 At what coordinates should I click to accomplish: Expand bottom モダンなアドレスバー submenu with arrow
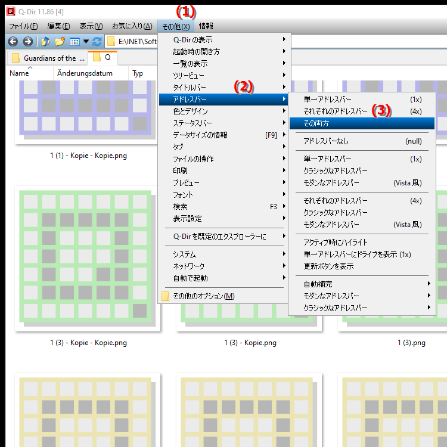[362, 296]
